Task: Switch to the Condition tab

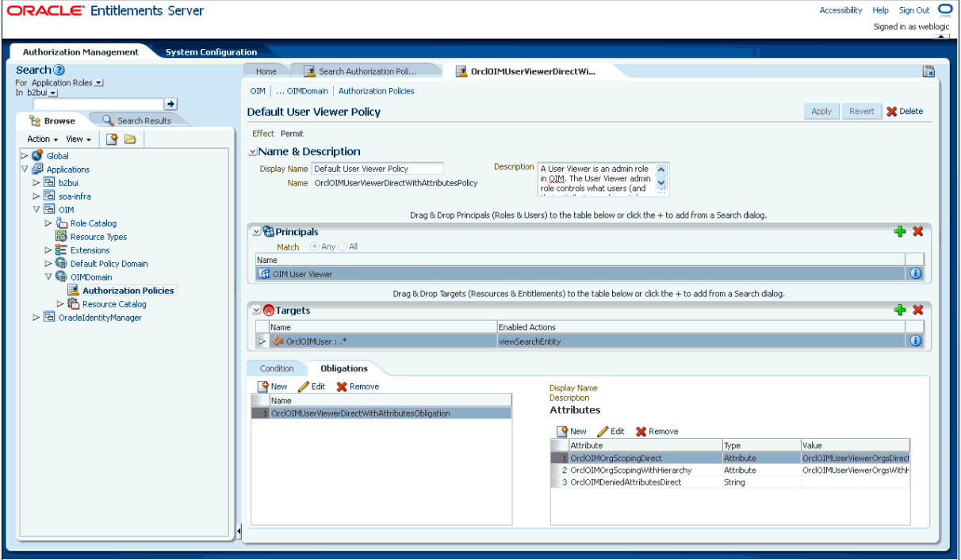Action: tap(277, 368)
